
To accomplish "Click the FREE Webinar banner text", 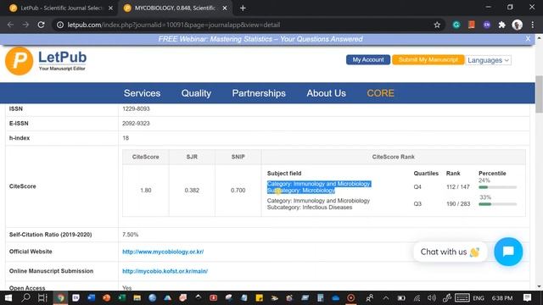I will point(260,39).
